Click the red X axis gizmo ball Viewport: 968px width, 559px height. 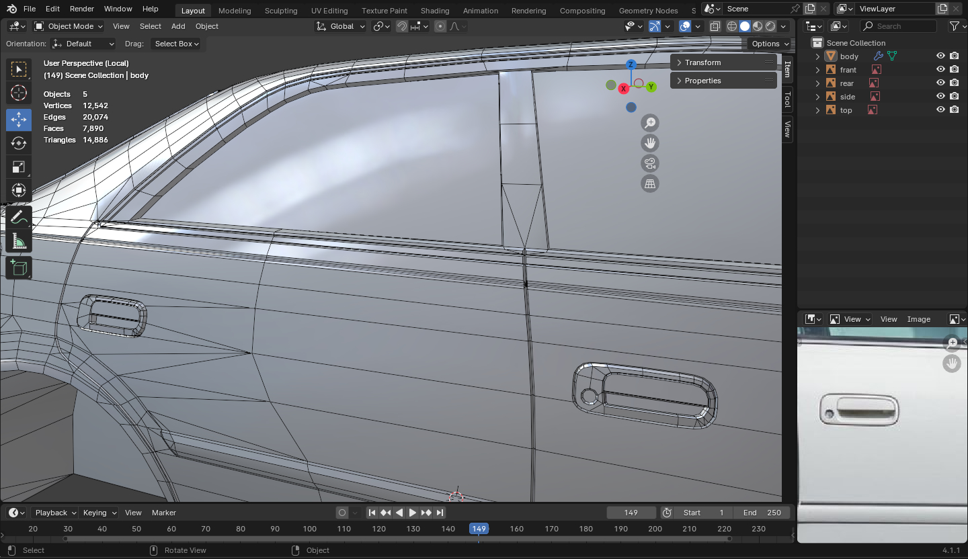(624, 89)
